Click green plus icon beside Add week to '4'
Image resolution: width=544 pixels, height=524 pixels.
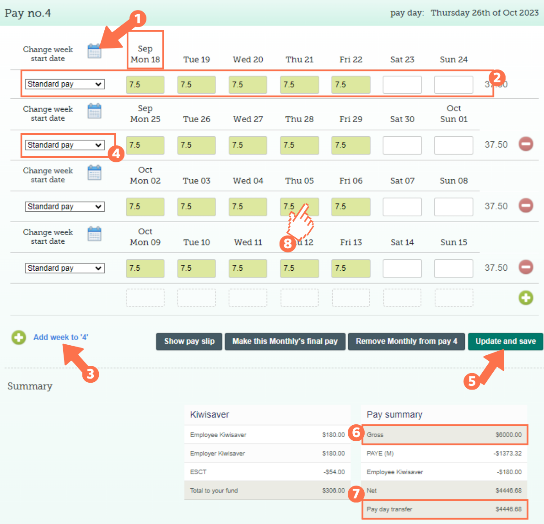click(x=19, y=338)
